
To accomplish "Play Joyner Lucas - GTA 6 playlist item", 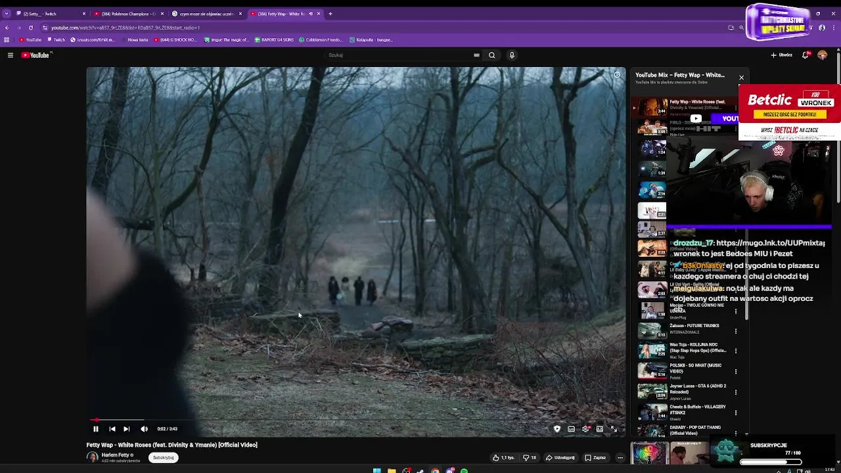I will tap(685, 392).
